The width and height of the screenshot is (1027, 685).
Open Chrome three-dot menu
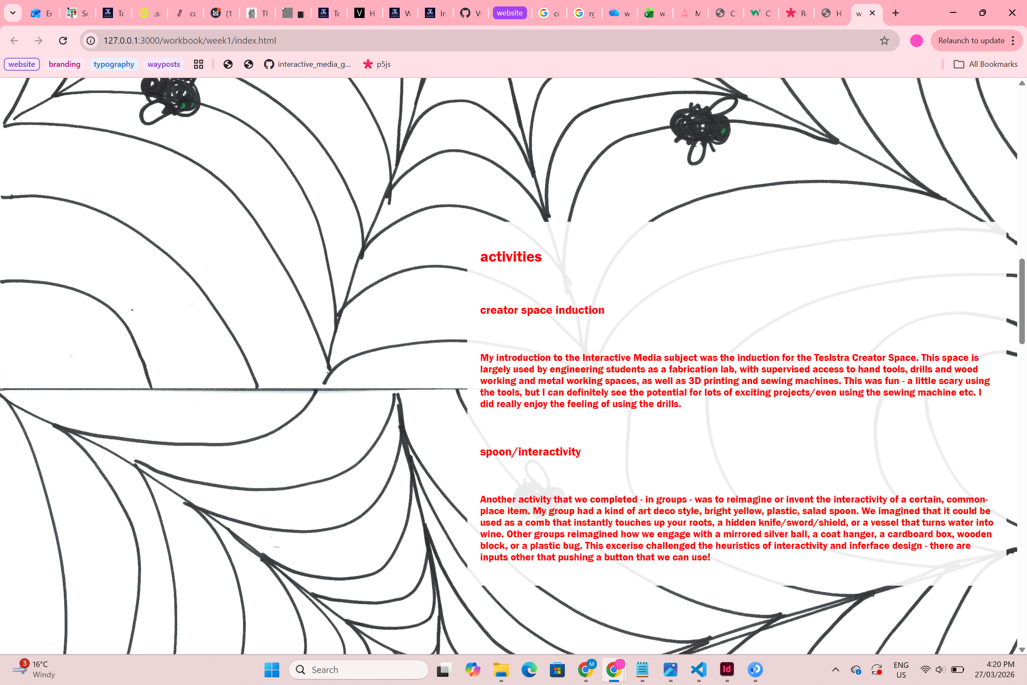1013,41
